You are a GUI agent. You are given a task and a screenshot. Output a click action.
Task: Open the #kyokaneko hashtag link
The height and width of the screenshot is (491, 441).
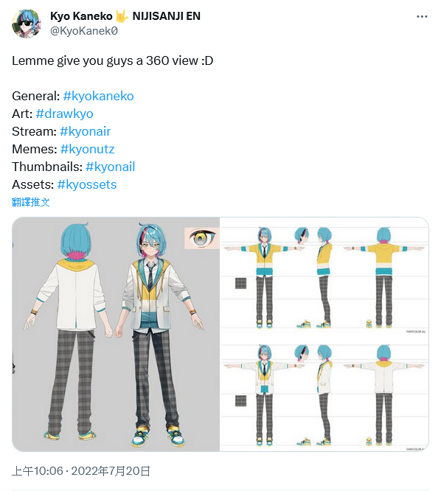tap(98, 96)
